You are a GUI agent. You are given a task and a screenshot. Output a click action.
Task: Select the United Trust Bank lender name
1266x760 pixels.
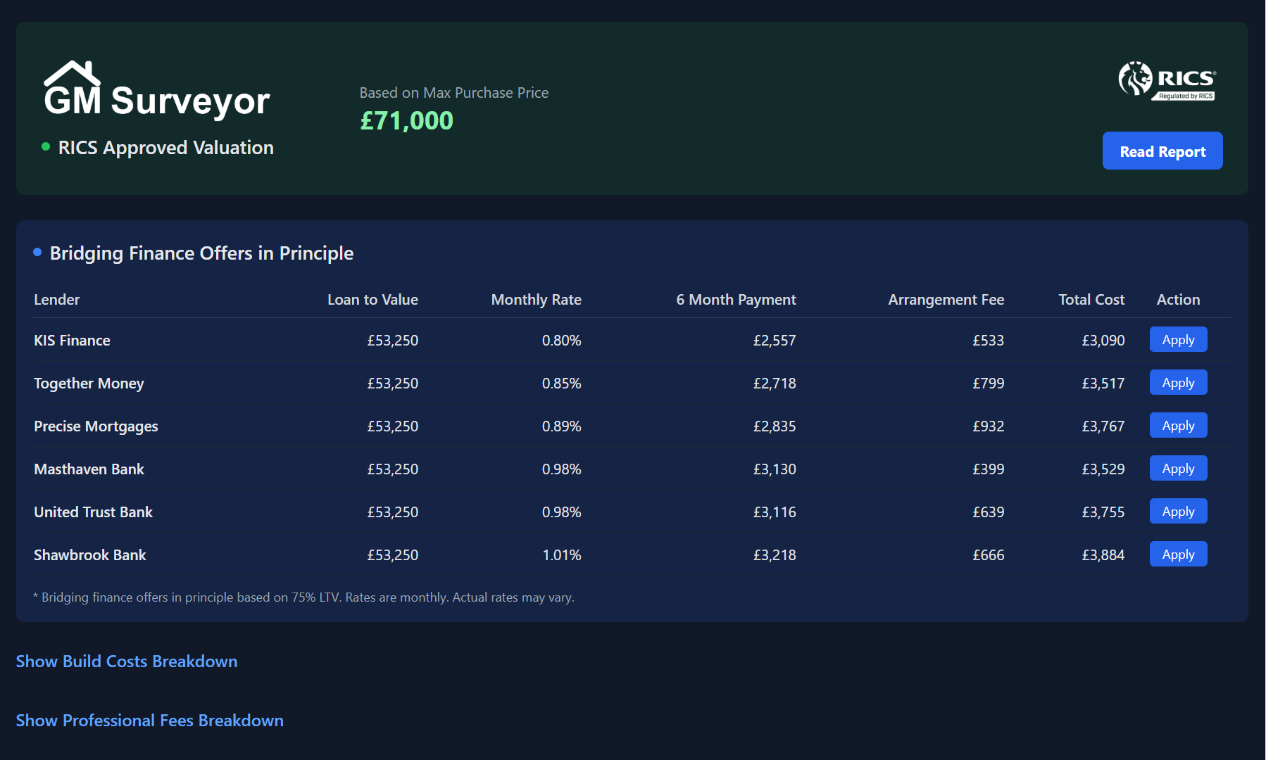coord(93,512)
